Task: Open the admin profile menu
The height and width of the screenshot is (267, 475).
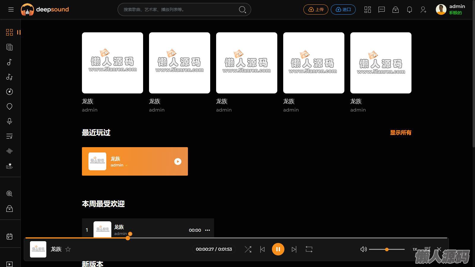Action: [450, 9]
